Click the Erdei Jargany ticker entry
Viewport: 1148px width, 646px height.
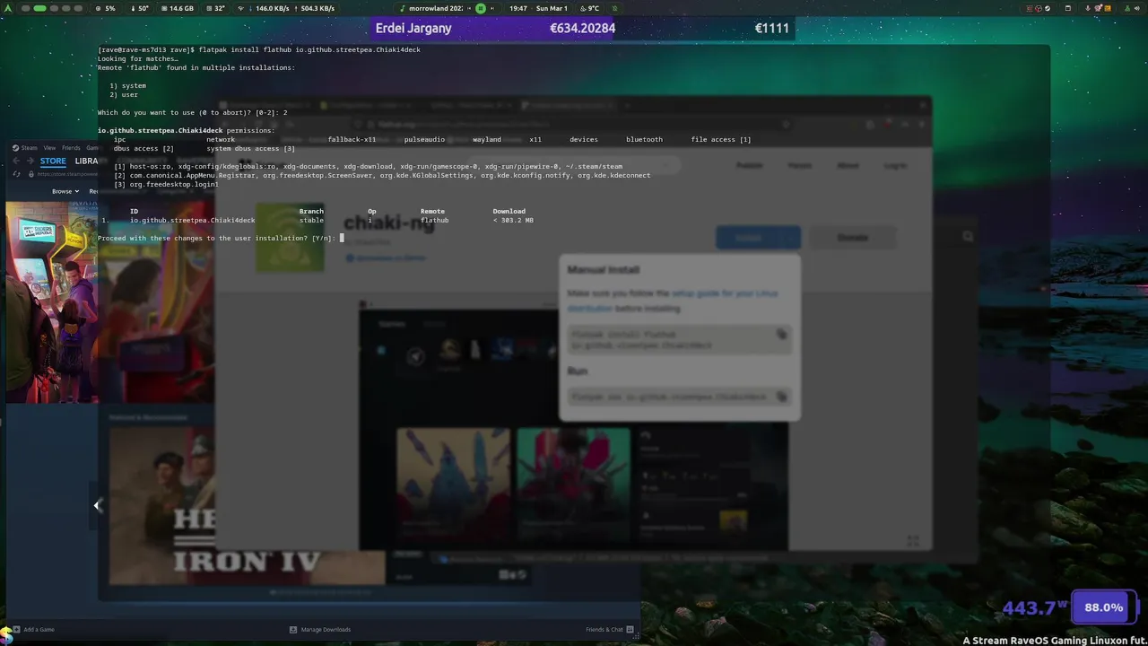413,28
